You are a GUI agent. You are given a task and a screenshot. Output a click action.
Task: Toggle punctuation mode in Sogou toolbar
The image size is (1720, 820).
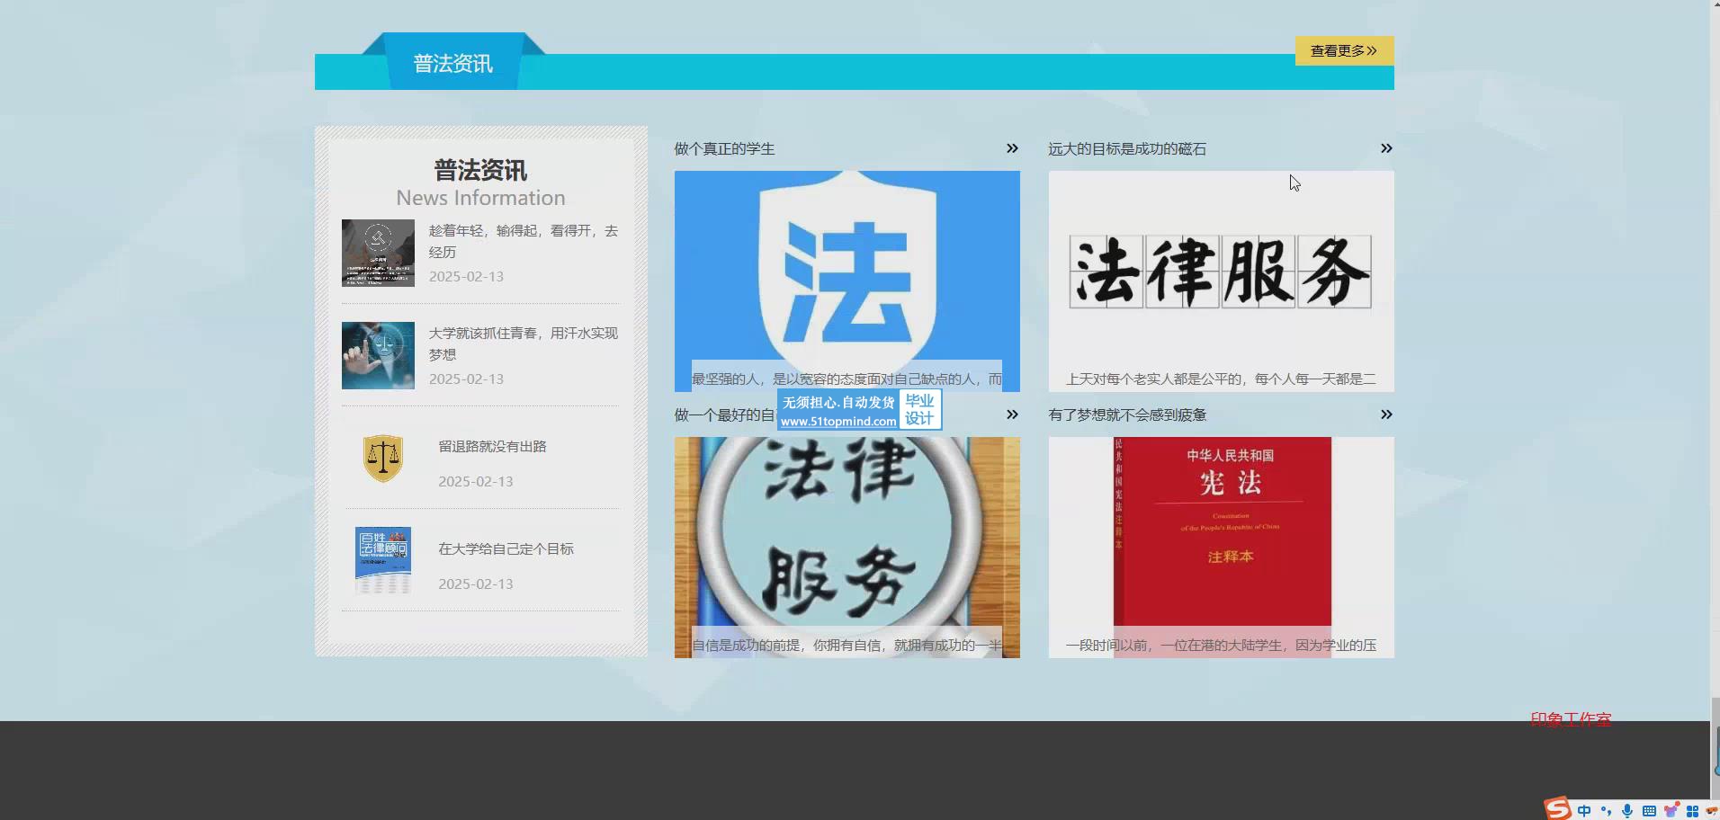(x=1606, y=811)
